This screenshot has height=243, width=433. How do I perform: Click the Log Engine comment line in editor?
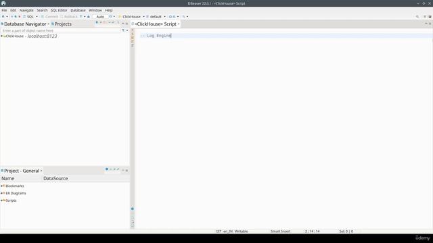156,36
